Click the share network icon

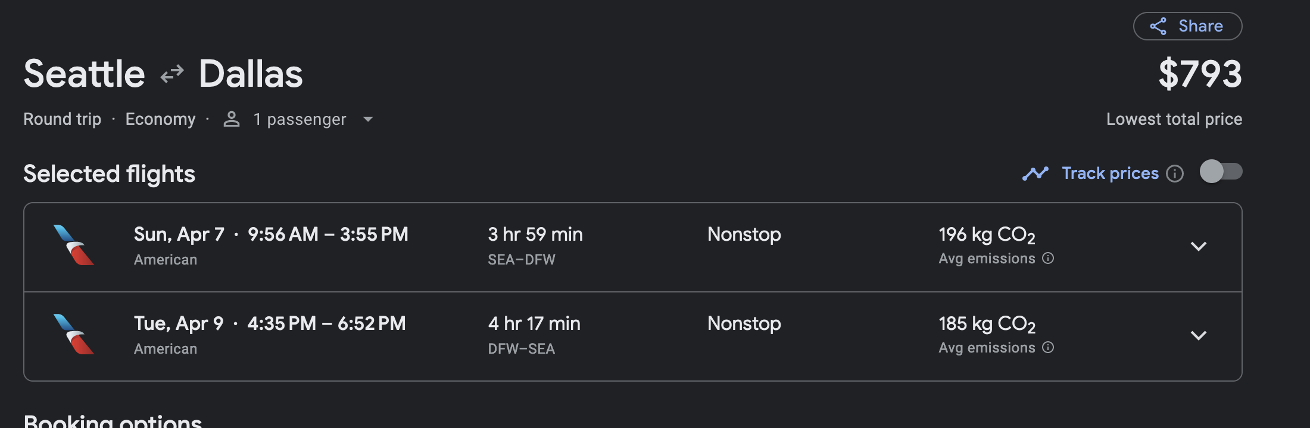[x=1158, y=26]
